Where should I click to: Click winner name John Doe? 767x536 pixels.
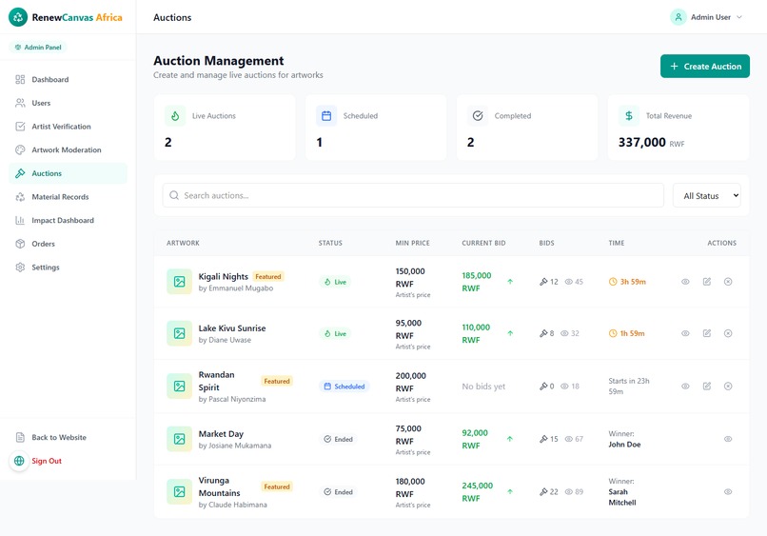coord(624,445)
